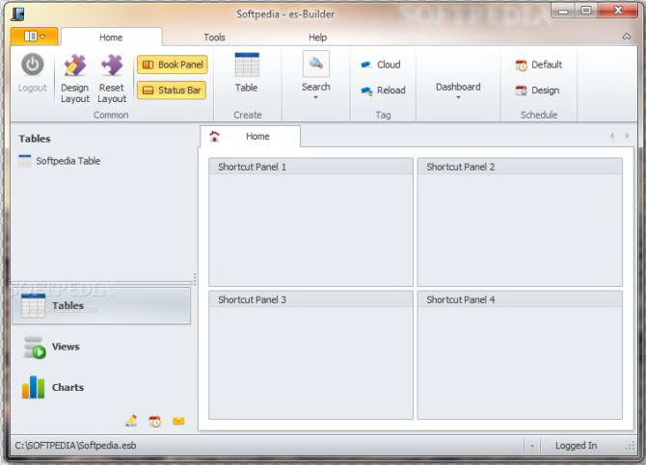Viewport: 646px width, 465px height.
Task: Open the Help ribbon tab
Action: [x=317, y=37]
